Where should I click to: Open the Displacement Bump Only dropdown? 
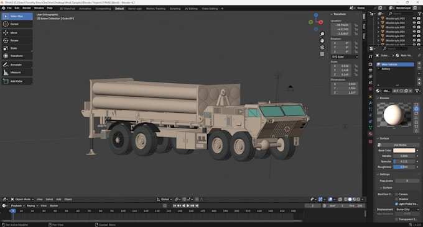[407, 210]
